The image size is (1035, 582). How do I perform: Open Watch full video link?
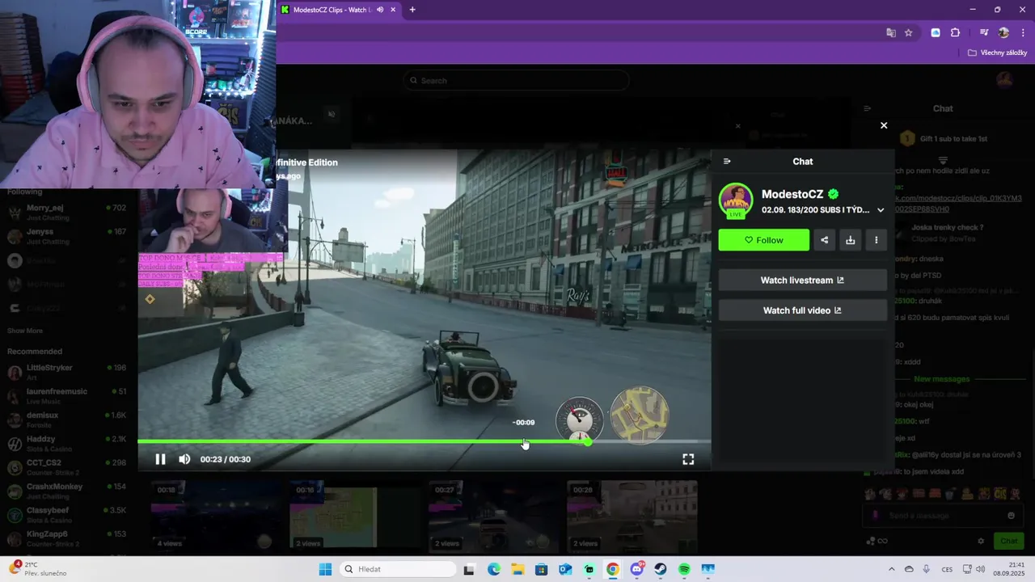[802, 310]
